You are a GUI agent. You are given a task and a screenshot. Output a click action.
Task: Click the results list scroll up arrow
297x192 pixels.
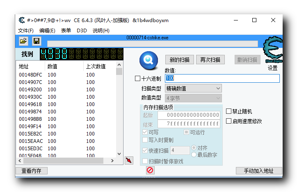(x=119, y=65)
